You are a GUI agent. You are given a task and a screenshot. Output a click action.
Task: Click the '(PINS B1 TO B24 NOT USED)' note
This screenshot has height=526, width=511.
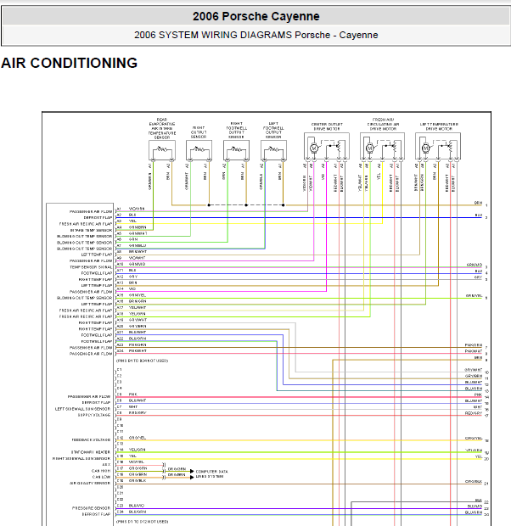[142, 361]
